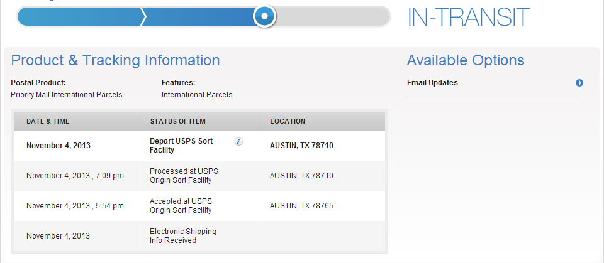Select the IN-TRANSIT status text
The width and height of the screenshot is (604, 263).
468,17
